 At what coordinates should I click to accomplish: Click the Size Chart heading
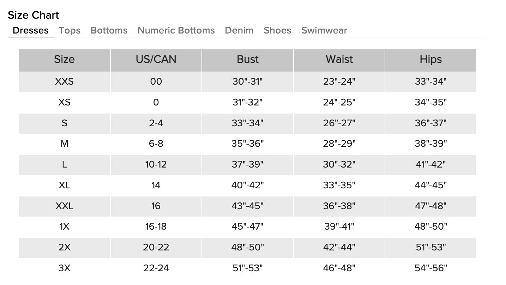[34, 15]
